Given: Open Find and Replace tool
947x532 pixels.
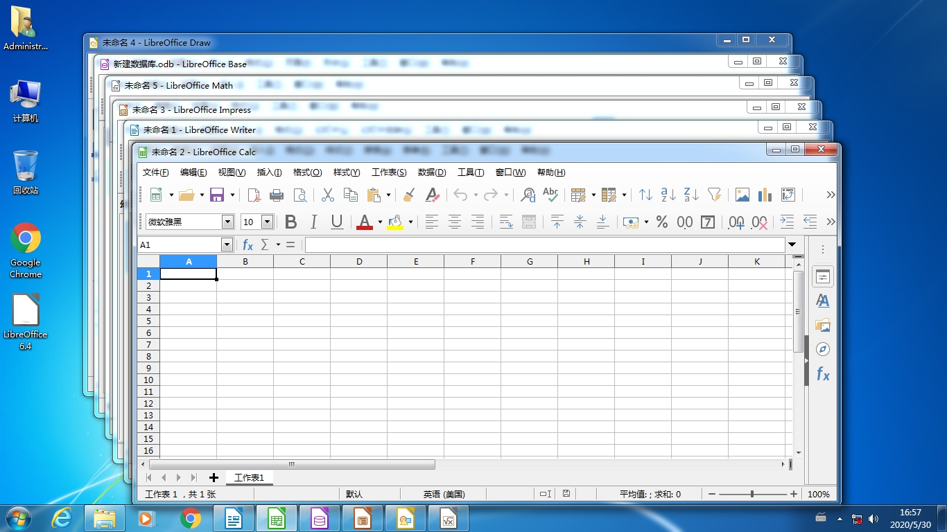Looking at the screenshot, I should [x=528, y=195].
